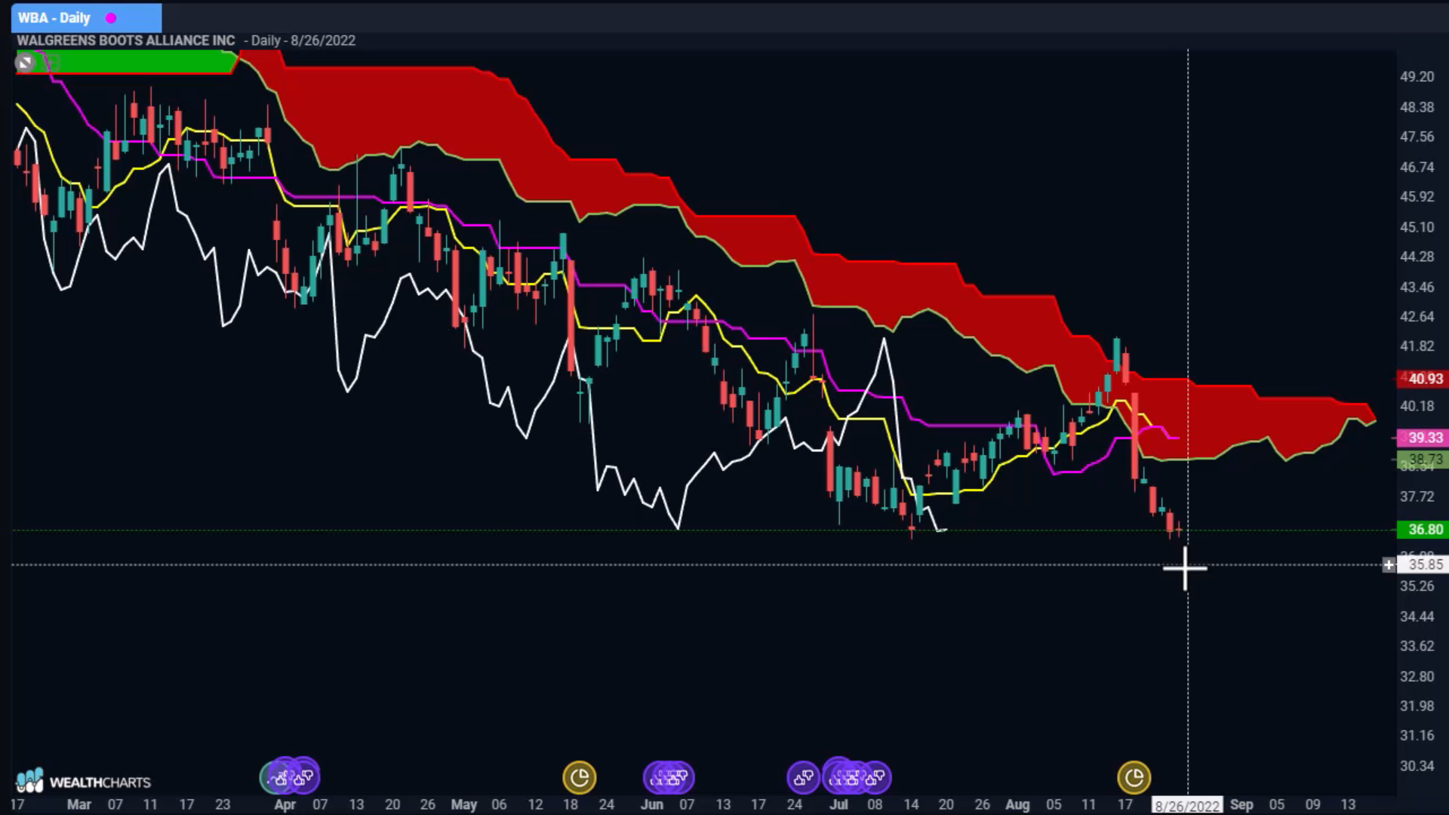Click the magenta link-color dot in the WBA tab

coord(111,18)
